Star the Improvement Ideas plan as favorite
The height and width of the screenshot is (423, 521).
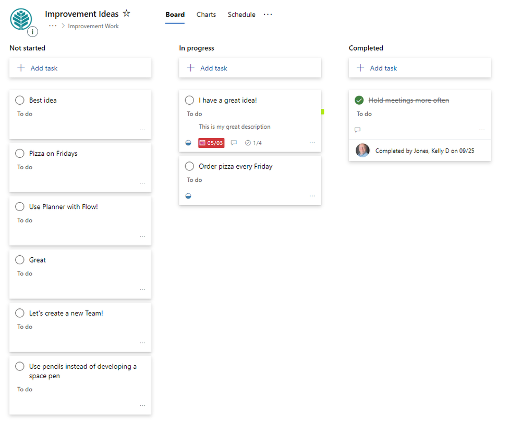click(126, 14)
